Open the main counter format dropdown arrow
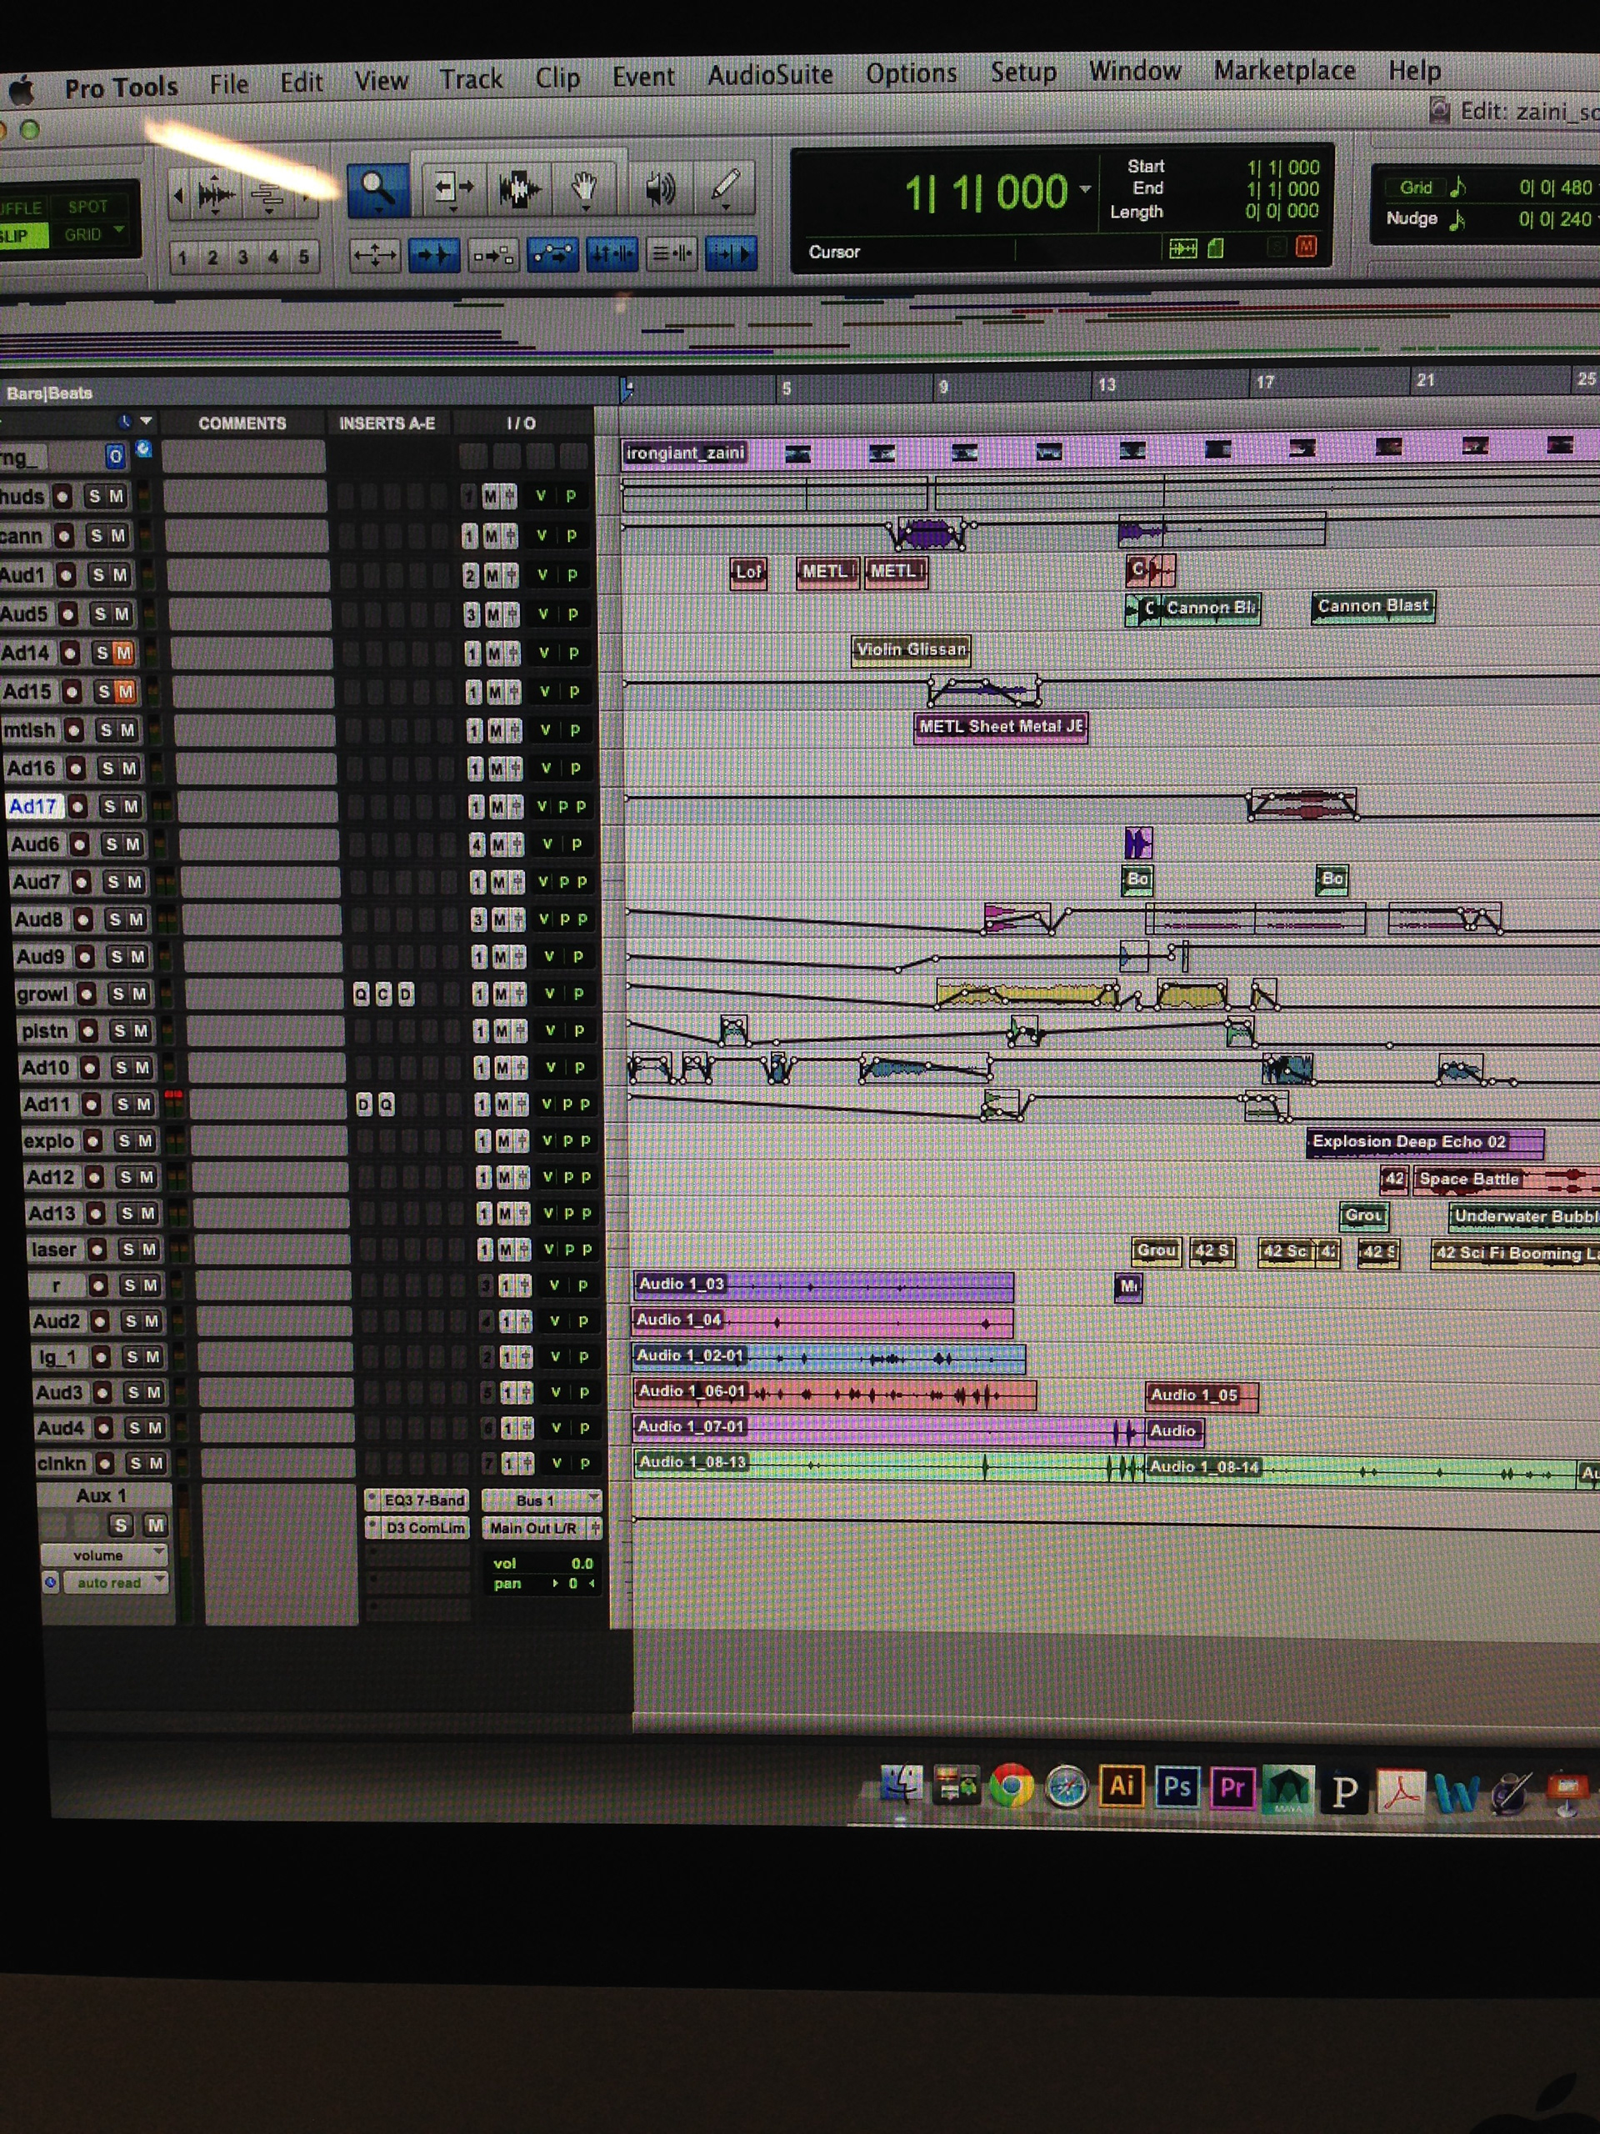Viewport: 1600px width, 2134px height. pos(1085,189)
